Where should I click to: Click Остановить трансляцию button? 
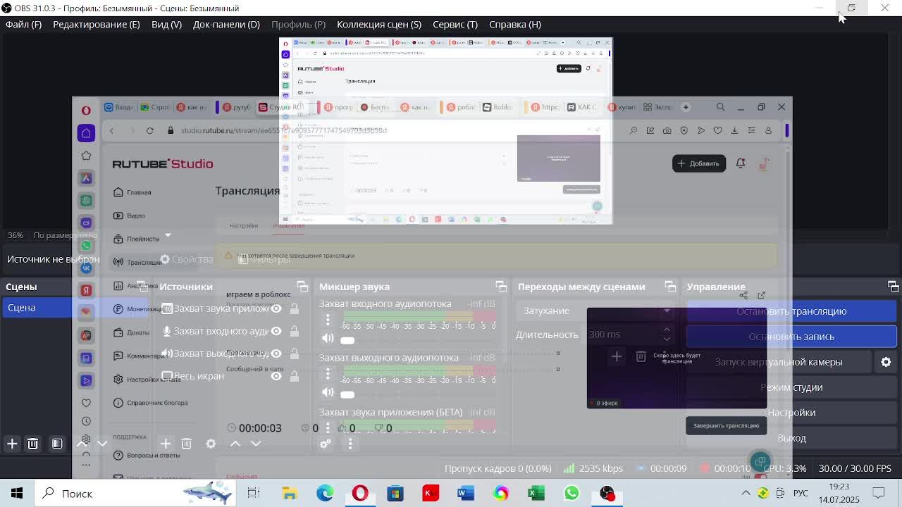click(x=791, y=311)
